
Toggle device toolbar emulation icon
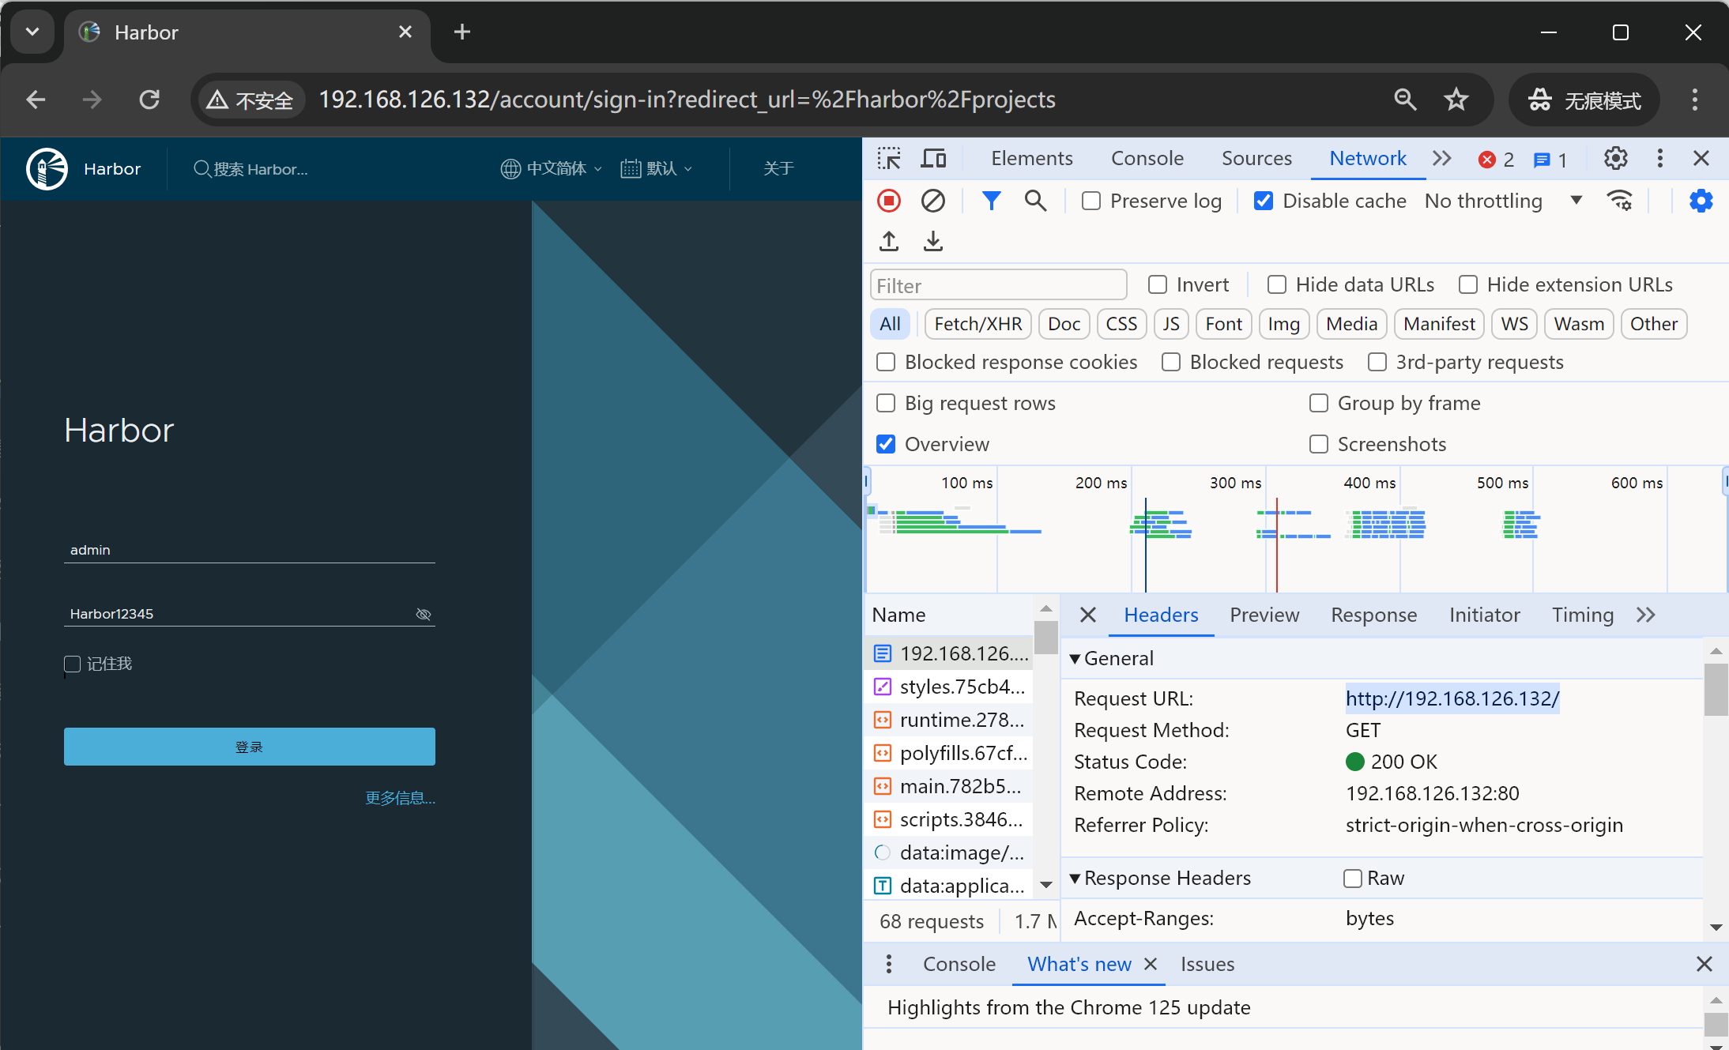(x=933, y=159)
